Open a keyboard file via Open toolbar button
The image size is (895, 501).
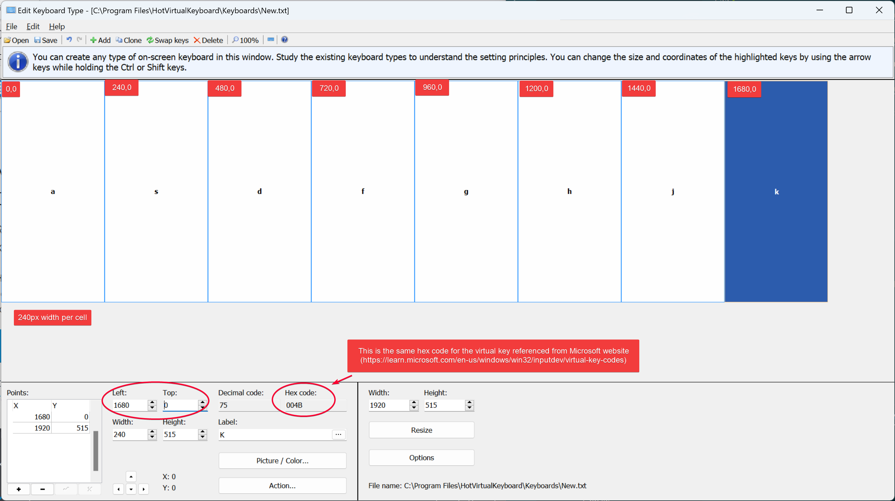coord(16,40)
